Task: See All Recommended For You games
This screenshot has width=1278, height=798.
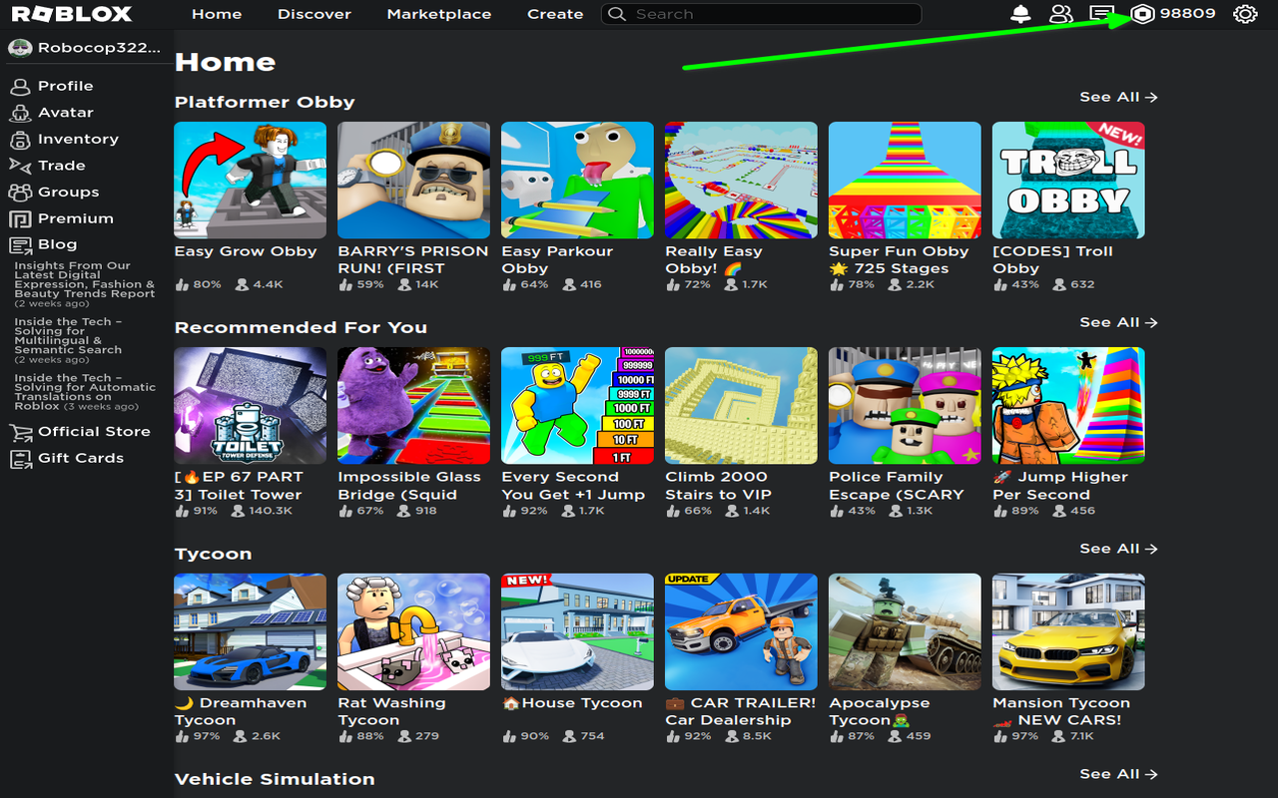Action: [x=1118, y=322]
